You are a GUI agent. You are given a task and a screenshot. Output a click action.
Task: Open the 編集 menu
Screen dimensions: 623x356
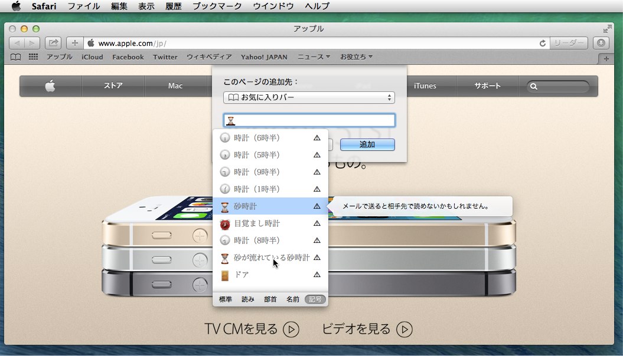click(119, 6)
